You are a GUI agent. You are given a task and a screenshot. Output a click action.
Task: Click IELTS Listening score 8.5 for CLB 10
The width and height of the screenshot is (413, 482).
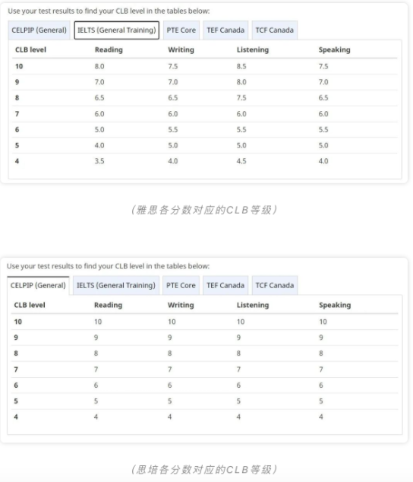coord(241,66)
